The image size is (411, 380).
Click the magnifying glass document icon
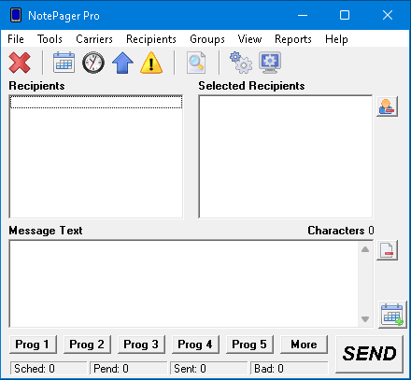click(196, 63)
